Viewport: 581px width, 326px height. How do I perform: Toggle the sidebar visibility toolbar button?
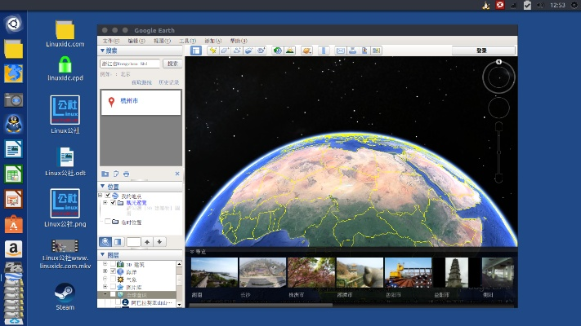coord(196,51)
